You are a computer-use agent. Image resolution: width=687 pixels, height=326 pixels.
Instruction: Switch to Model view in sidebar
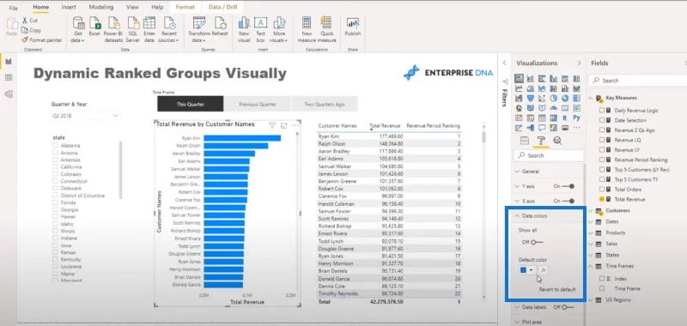click(9, 94)
